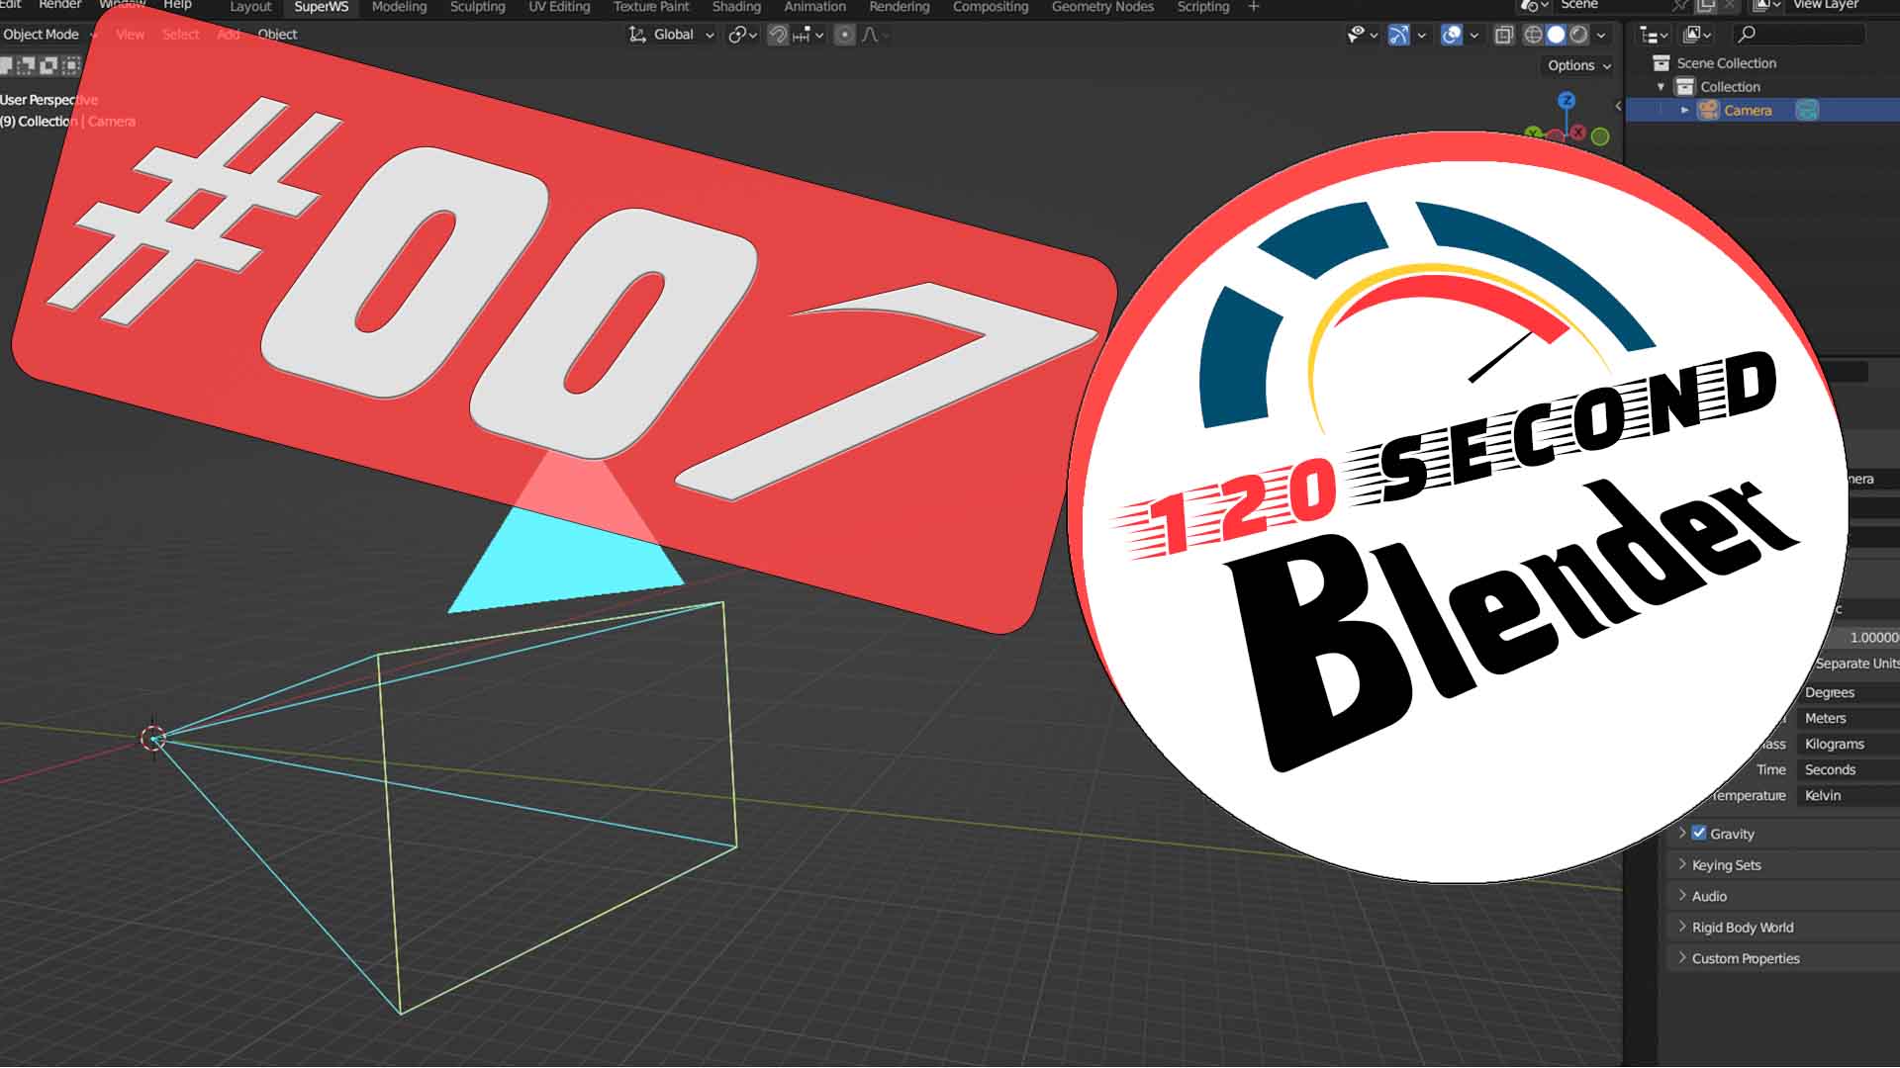Image resolution: width=1900 pixels, height=1068 pixels.
Task: Expand the Camera object in Outliner
Action: coord(1685,111)
